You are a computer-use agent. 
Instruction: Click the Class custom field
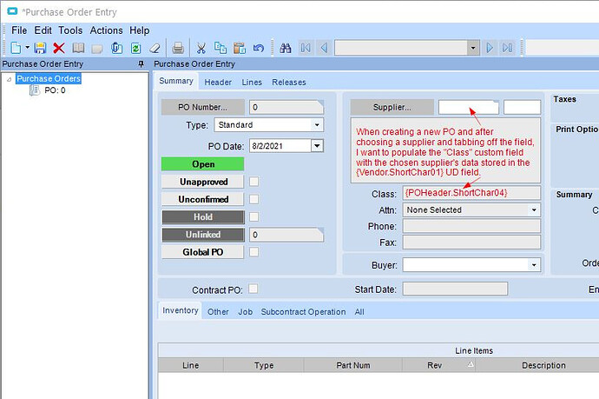[x=471, y=193]
